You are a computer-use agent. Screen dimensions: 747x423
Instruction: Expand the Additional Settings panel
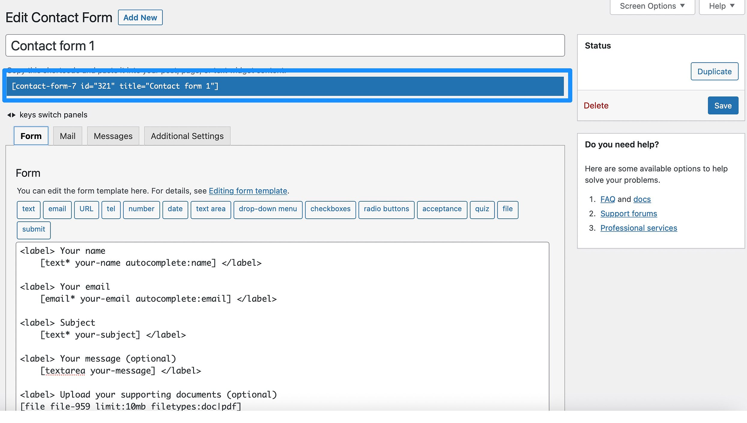[187, 136]
